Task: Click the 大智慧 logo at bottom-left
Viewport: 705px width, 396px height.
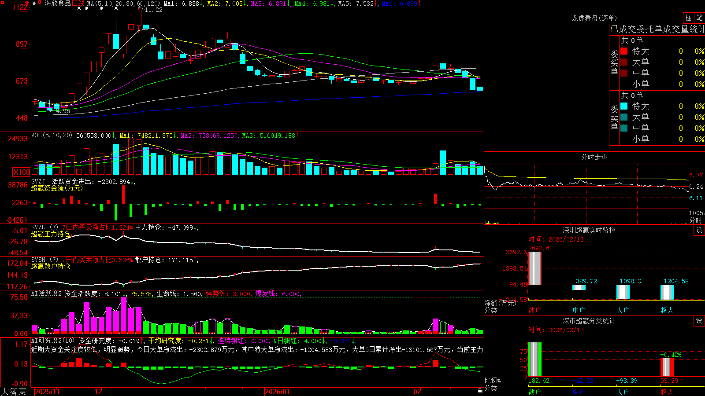Action: pyautogui.click(x=14, y=392)
